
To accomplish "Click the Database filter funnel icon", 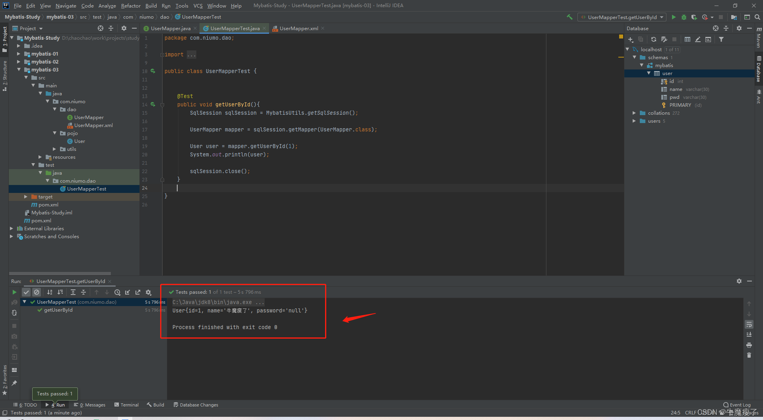I will click(721, 39).
